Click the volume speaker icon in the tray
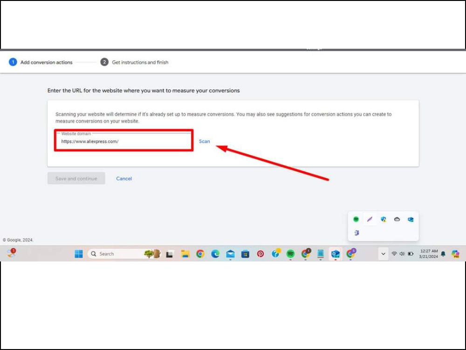Viewport: 466px width, 350px height. 402,254
